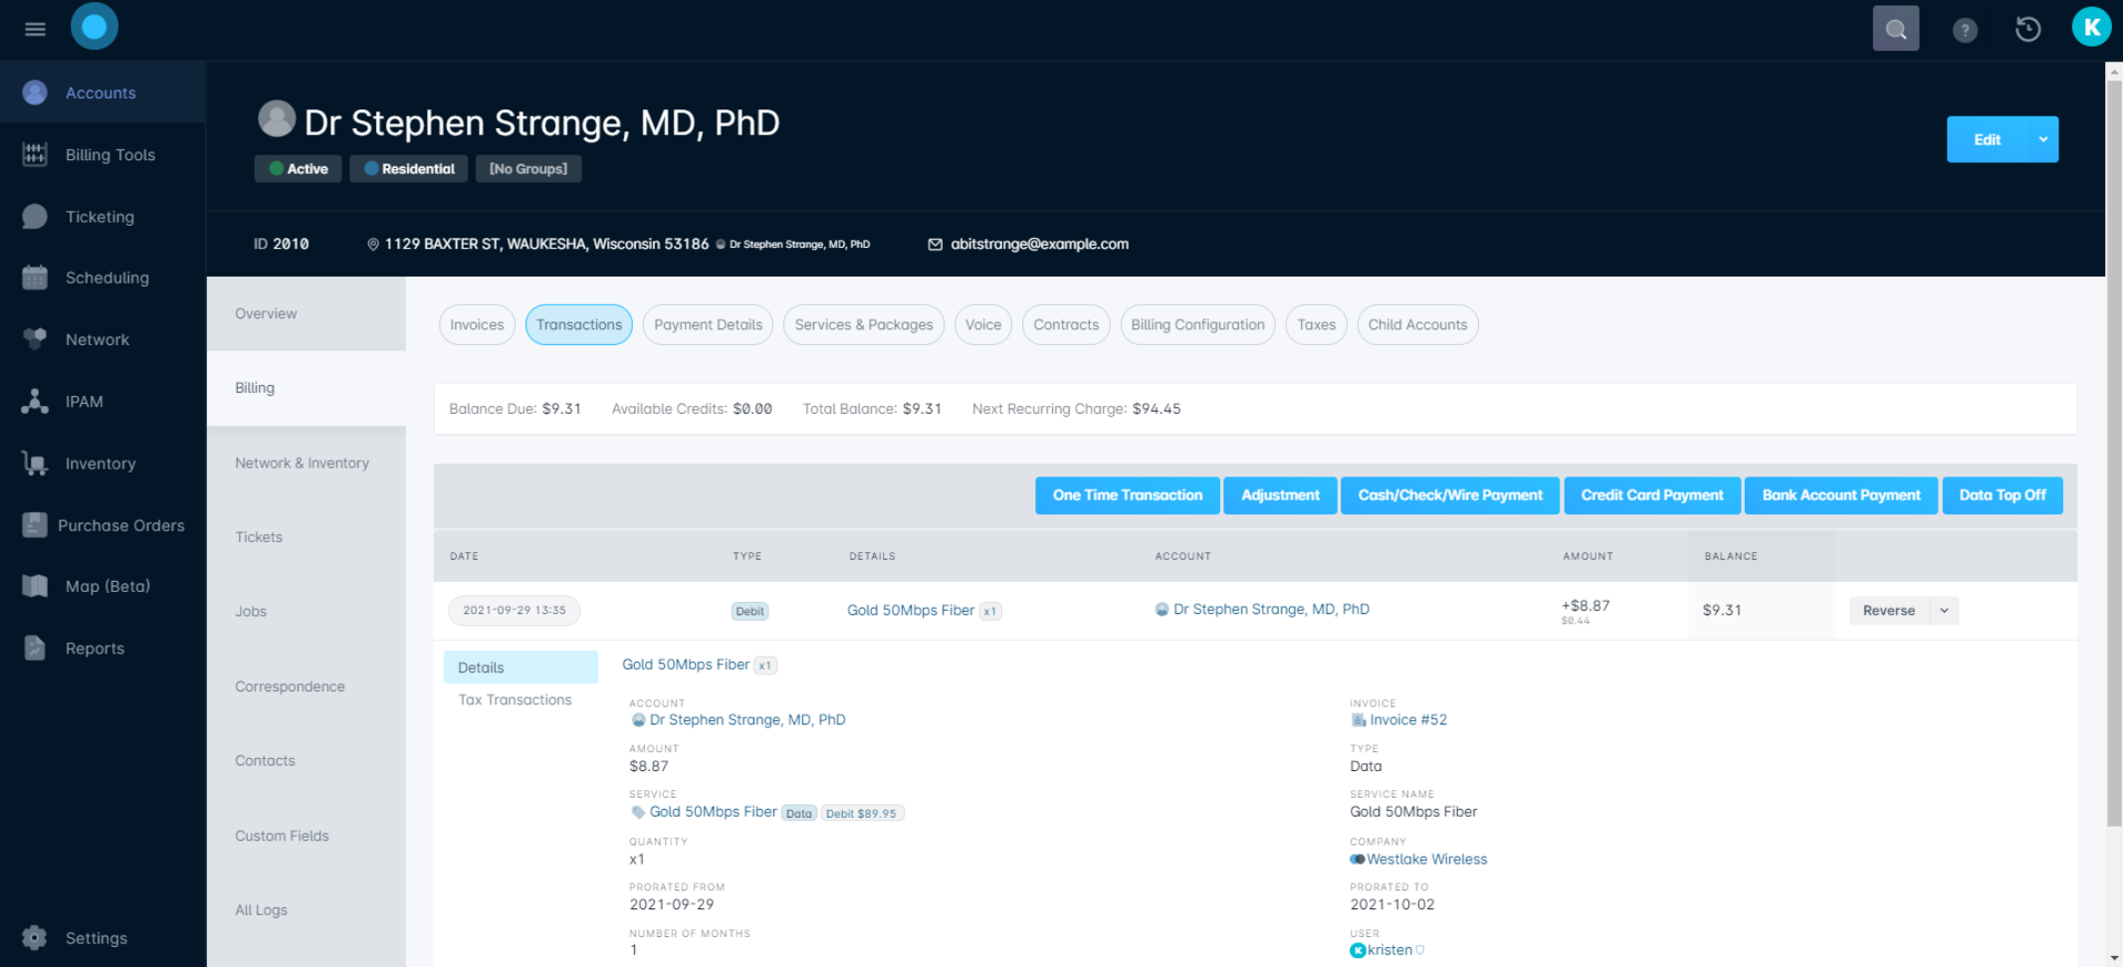Click the blue circle app logo
Viewport: 2123px width, 967px height.
tap(95, 27)
